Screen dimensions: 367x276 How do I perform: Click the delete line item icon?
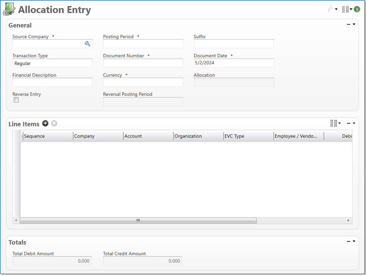(54, 124)
